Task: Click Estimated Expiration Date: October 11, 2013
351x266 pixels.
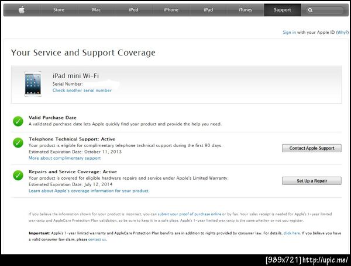Action: [x=75, y=152]
